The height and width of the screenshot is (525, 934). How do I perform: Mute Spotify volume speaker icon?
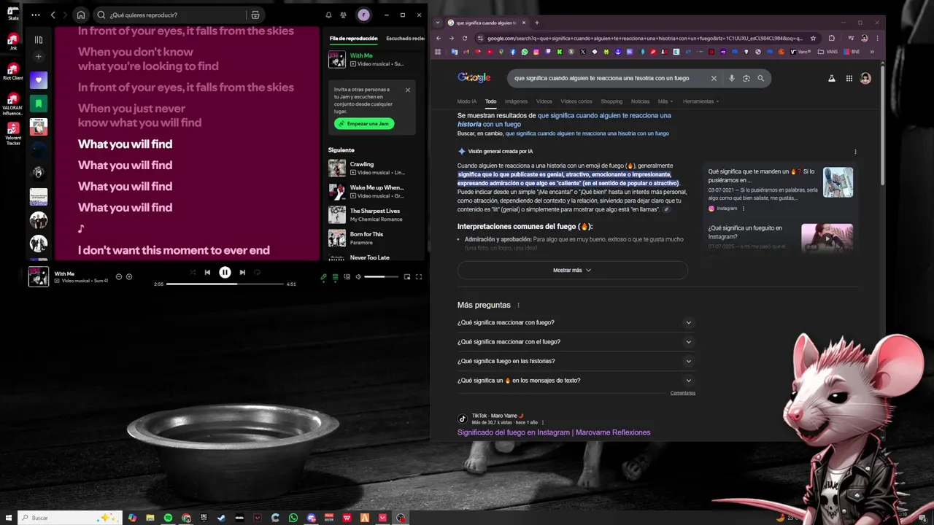[358, 277]
